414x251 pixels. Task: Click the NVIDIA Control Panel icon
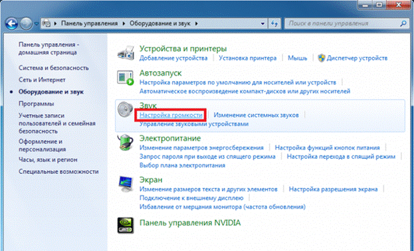point(126,225)
